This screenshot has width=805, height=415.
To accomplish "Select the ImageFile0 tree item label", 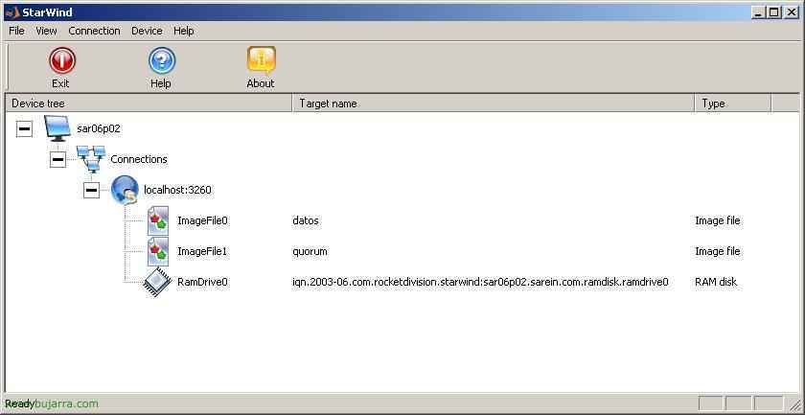I will point(202,220).
